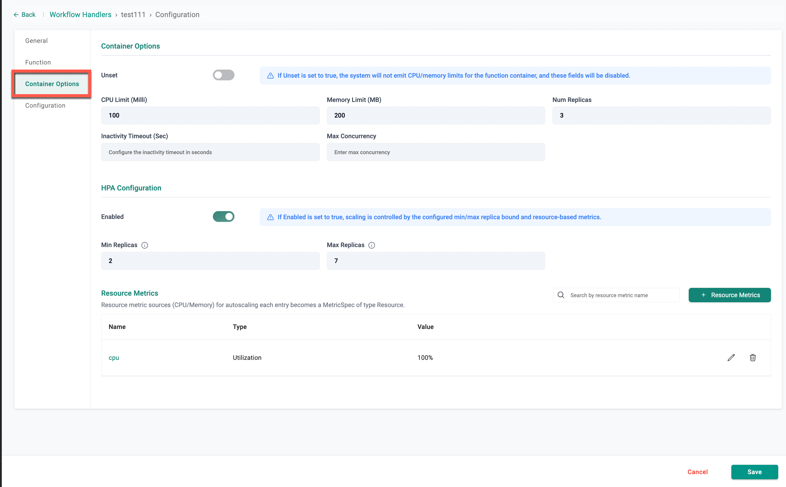Focus the Memory Limit (MB) field
786x487 pixels.
click(436, 115)
